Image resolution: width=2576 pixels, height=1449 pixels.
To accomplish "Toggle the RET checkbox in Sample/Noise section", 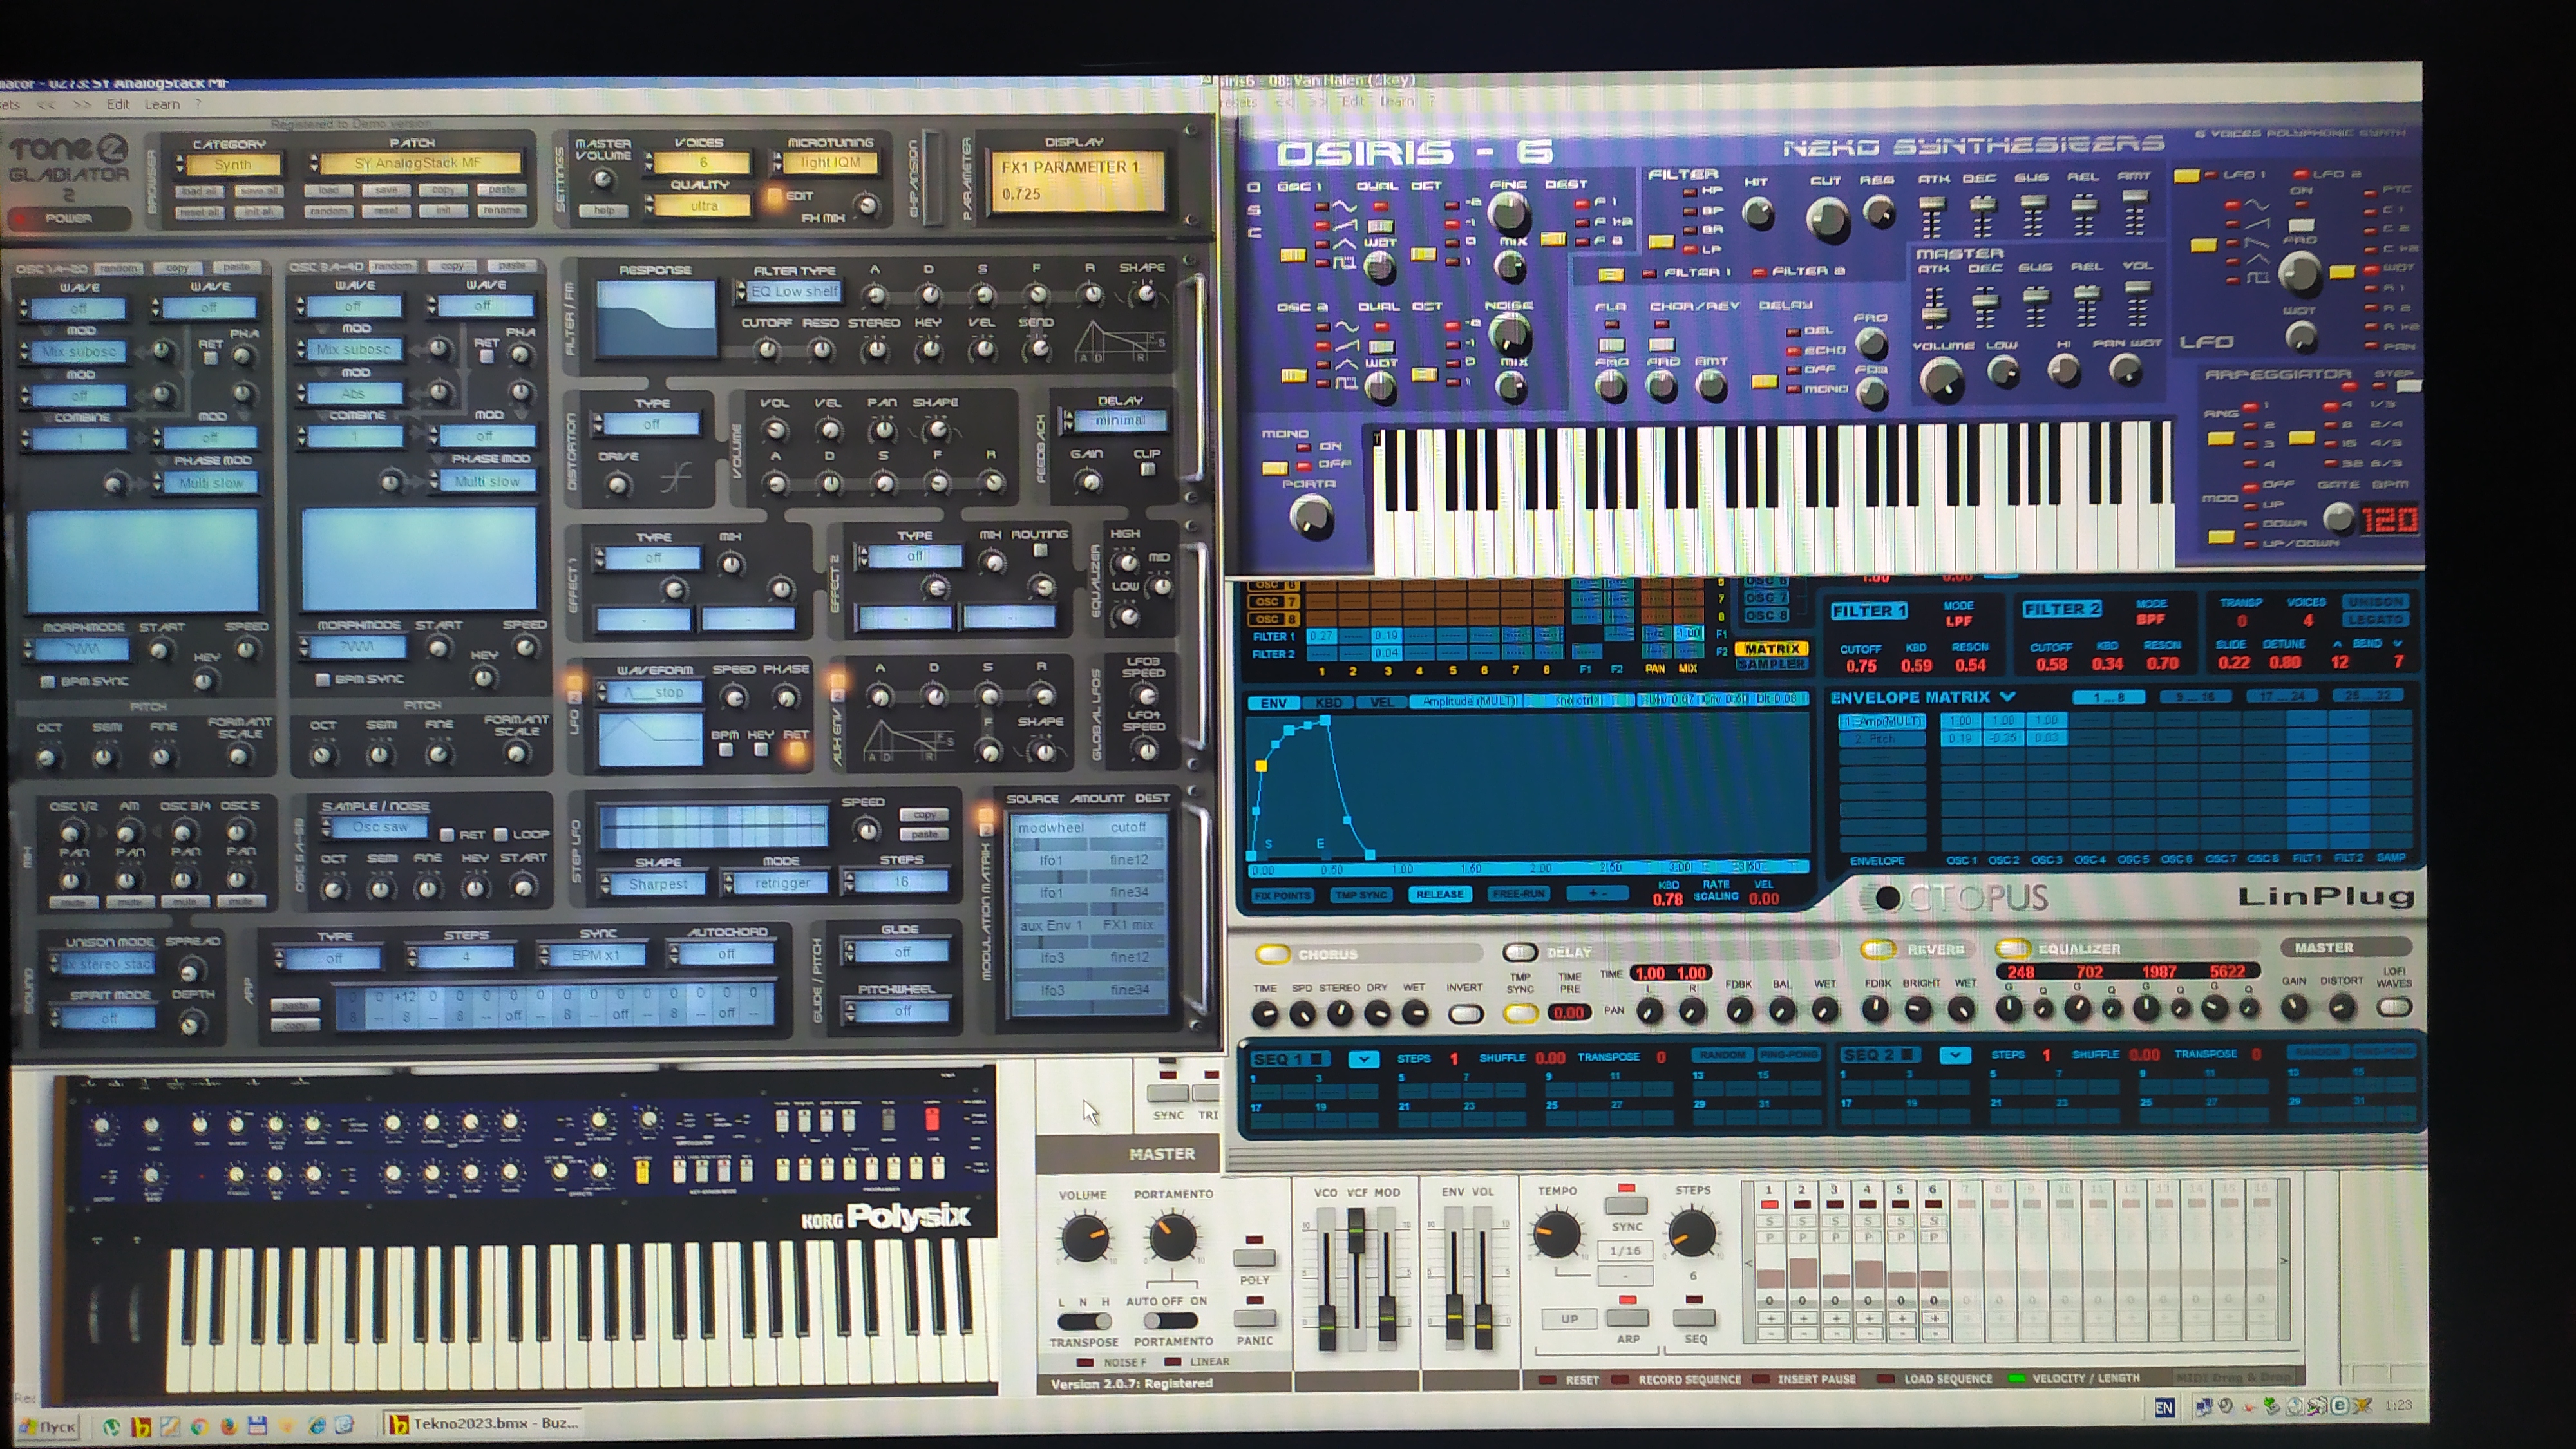I will (x=446, y=834).
